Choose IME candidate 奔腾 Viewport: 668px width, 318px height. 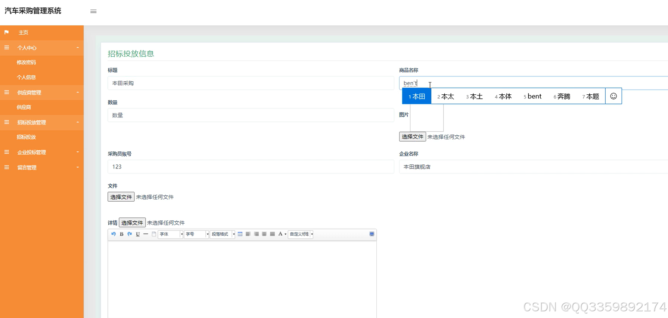pos(562,96)
